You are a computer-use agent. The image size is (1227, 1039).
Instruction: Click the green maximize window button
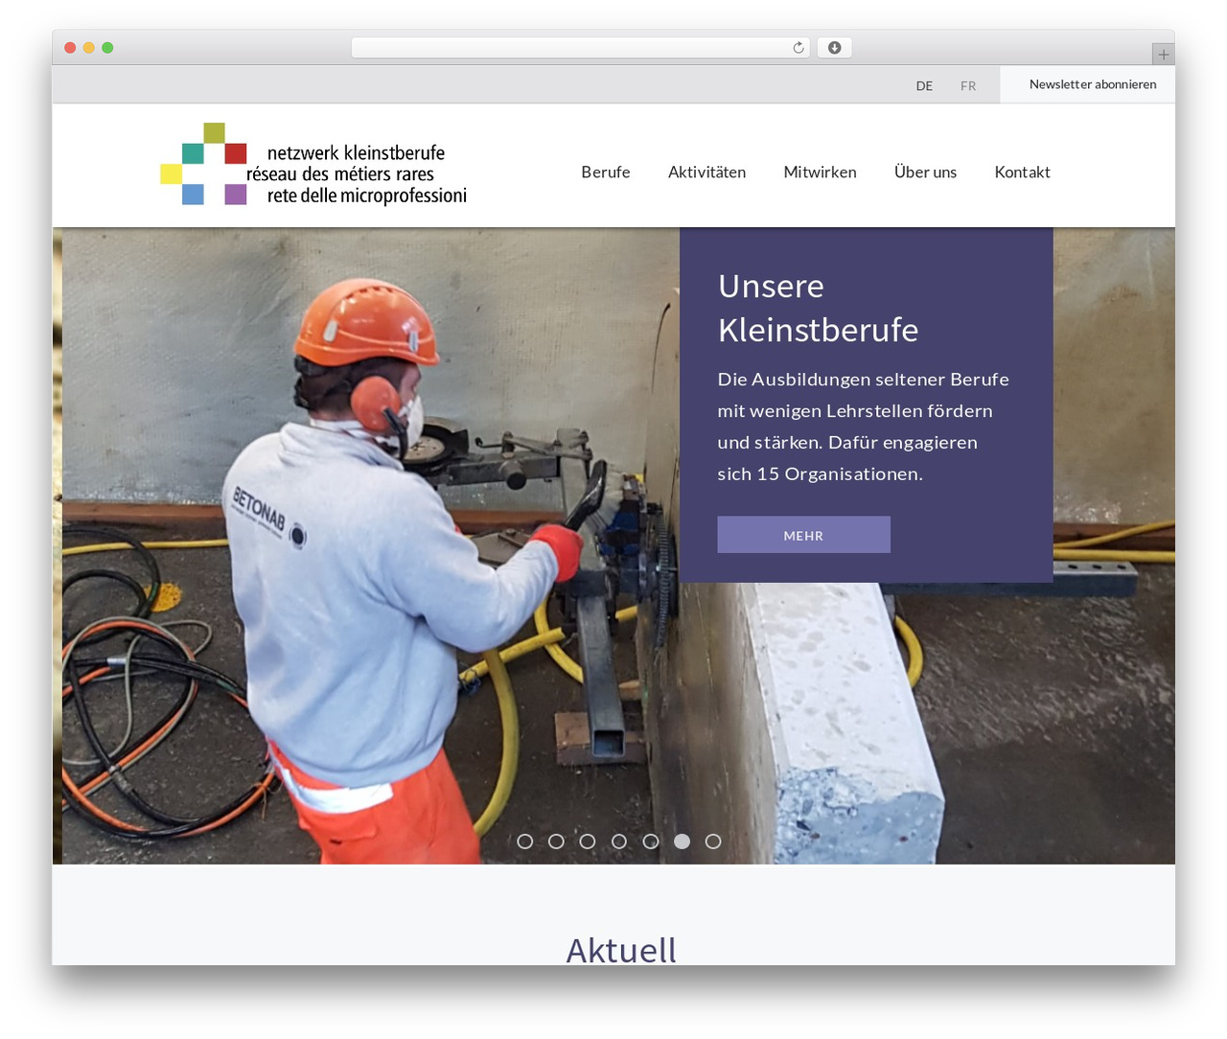tap(107, 48)
